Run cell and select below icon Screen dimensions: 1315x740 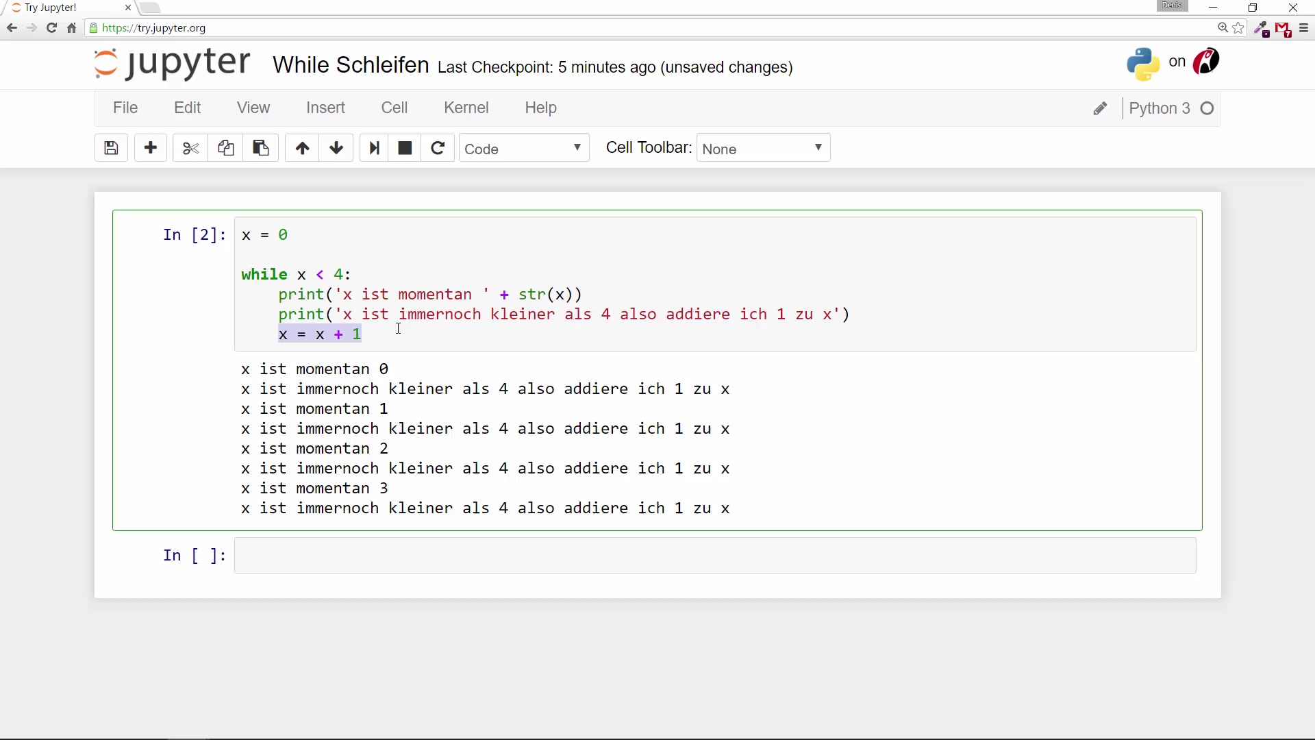(374, 148)
